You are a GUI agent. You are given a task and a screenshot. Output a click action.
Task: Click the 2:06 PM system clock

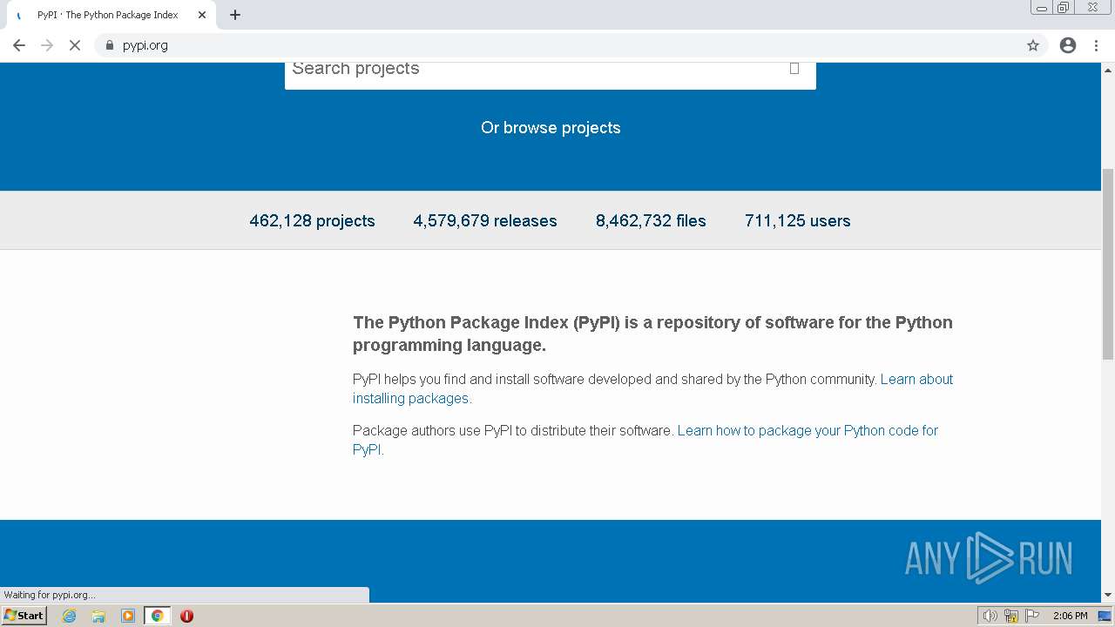1070,616
